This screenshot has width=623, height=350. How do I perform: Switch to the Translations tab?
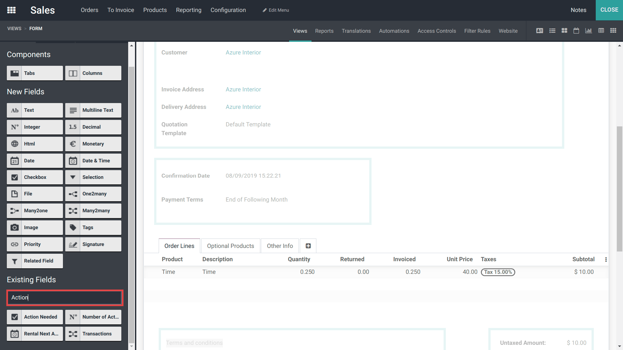(356, 31)
